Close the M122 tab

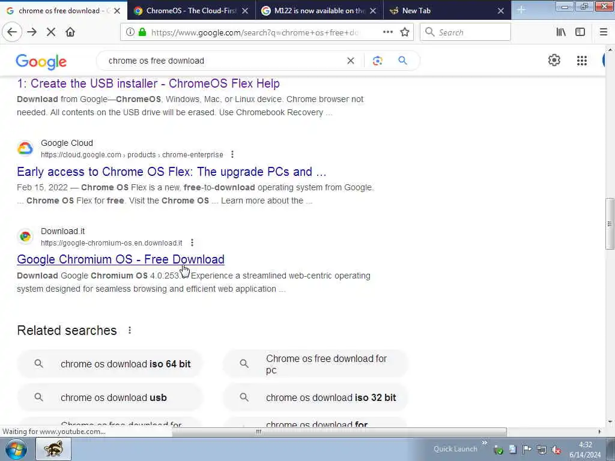pos(373,11)
